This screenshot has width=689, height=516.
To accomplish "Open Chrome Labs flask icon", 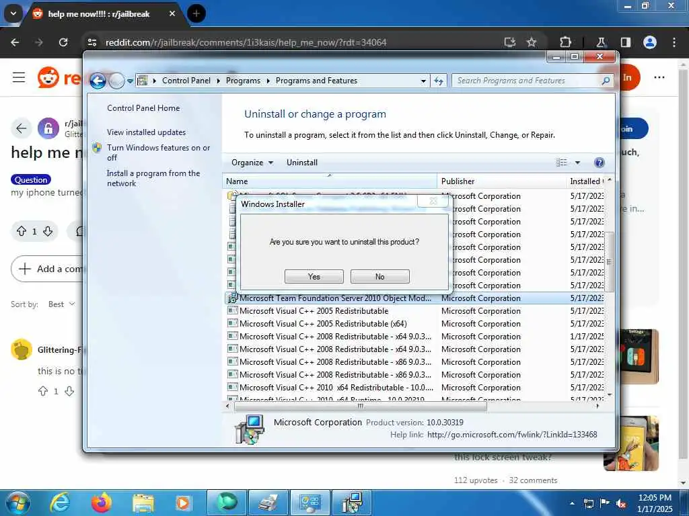I will tap(601, 42).
